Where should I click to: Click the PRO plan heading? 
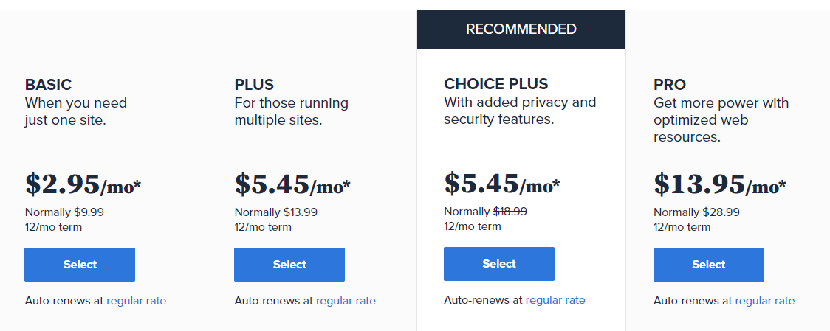point(670,85)
